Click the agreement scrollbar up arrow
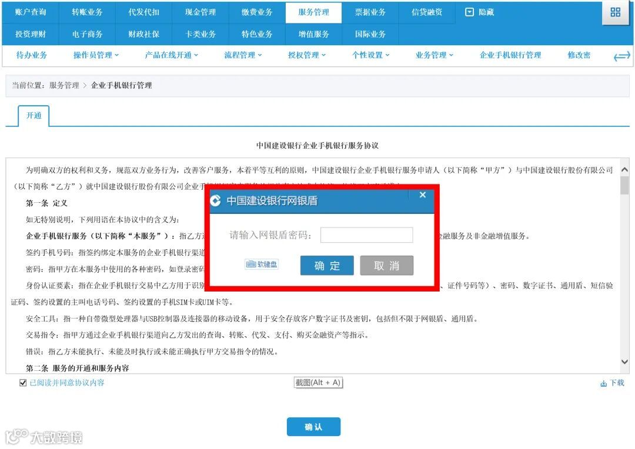The image size is (635, 449). pos(624,170)
